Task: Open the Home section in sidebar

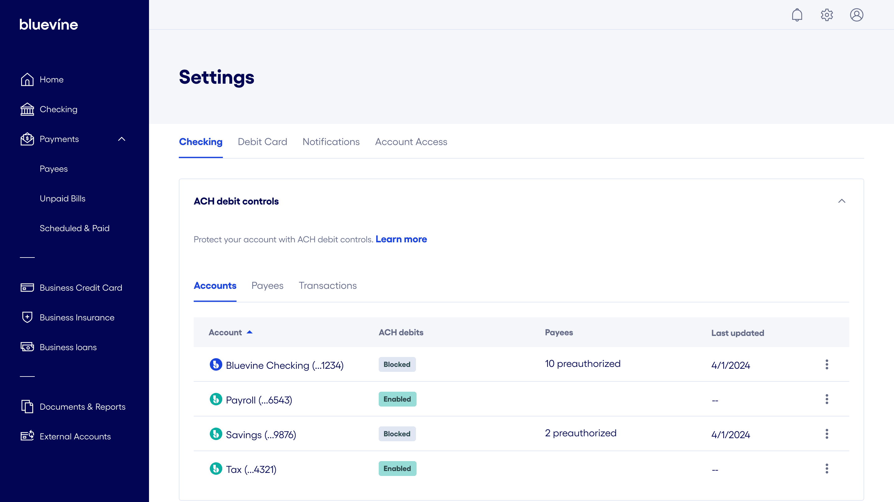Action: click(27, 79)
